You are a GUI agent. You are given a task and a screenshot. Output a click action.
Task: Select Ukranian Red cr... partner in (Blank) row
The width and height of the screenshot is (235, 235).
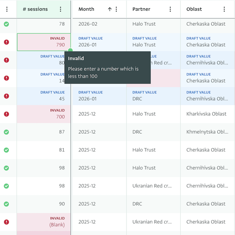(x=153, y=222)
